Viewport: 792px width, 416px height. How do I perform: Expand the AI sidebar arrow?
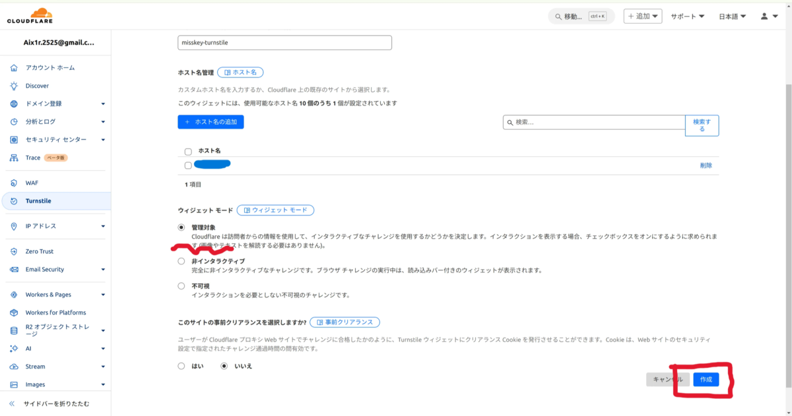pos(103,348)
